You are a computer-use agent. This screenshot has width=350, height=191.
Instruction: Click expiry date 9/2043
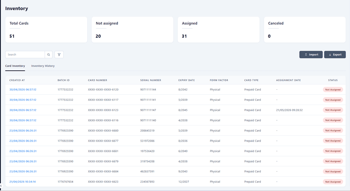pyautogui.click(x=183, y=171)
